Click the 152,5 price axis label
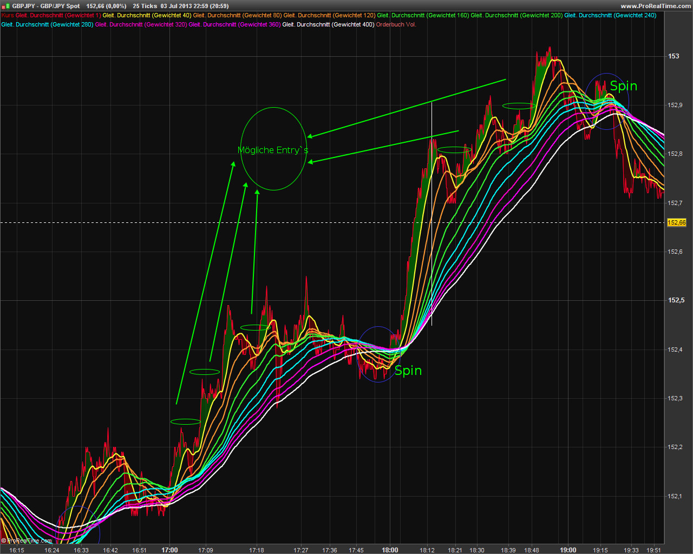 coord(676,300)
